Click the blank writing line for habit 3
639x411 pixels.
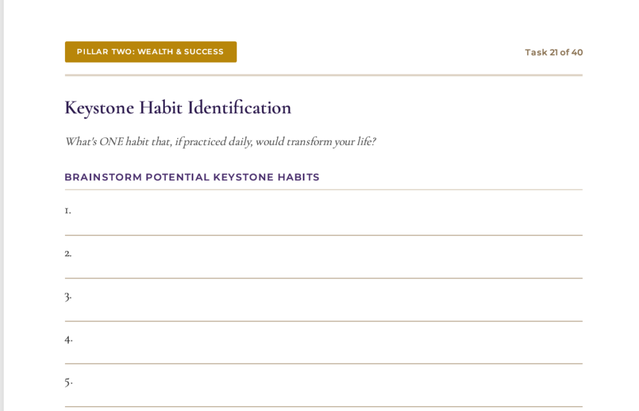pos(324,310)
